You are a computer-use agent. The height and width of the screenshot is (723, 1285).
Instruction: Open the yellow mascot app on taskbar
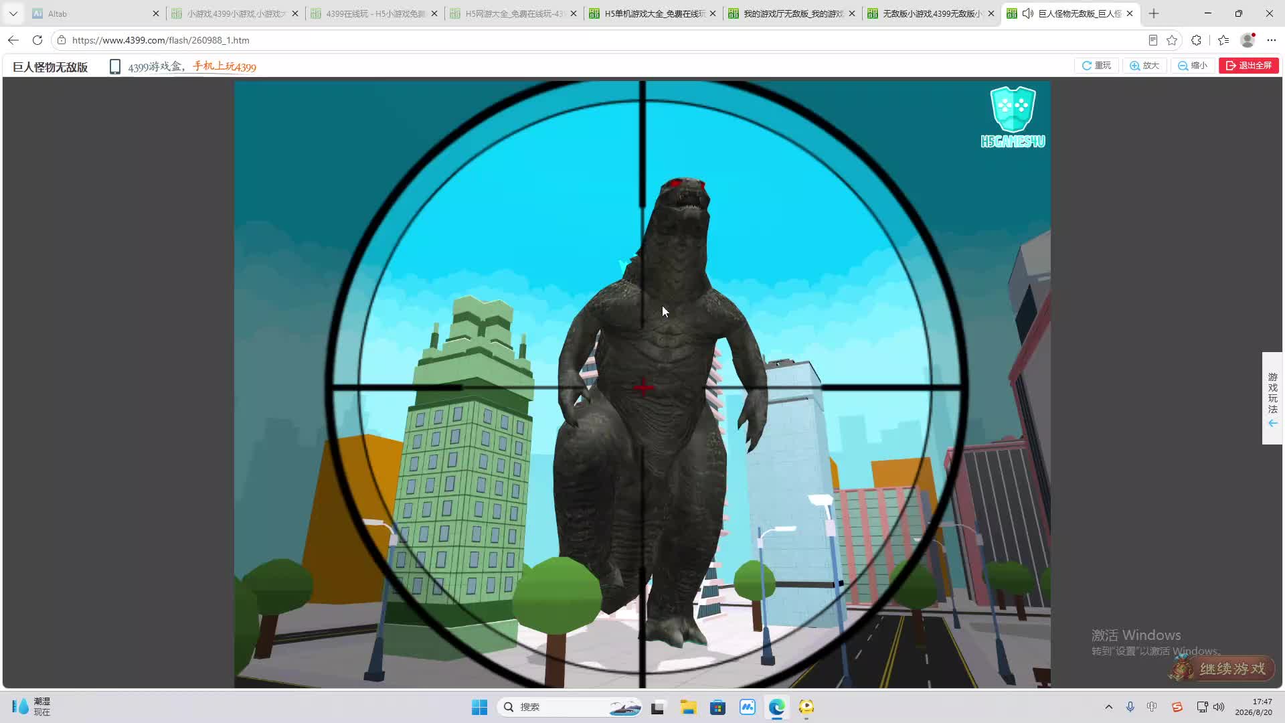coord(806,707)
